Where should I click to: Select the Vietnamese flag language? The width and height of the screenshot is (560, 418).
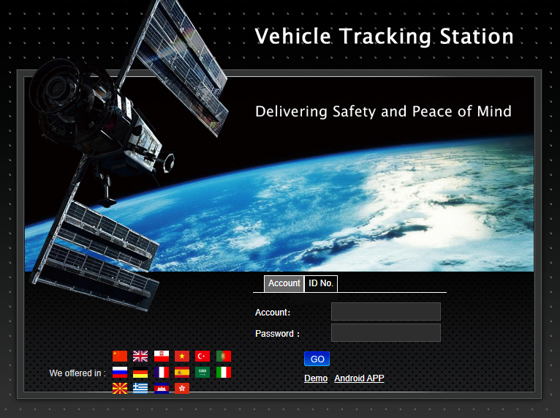pos(182,356)
